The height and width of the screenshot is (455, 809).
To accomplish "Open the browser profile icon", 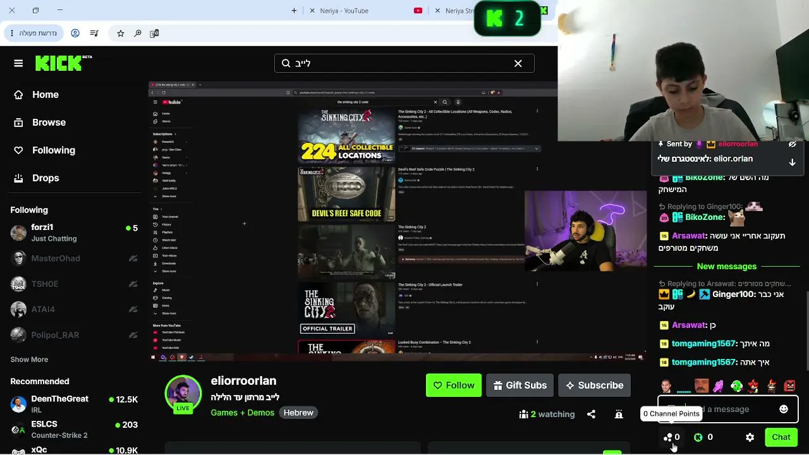I will pos(75,33).
